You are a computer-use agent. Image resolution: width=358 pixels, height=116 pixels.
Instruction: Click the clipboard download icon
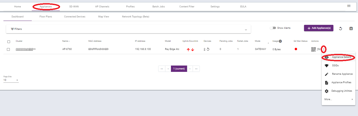[x=351, y=29]
